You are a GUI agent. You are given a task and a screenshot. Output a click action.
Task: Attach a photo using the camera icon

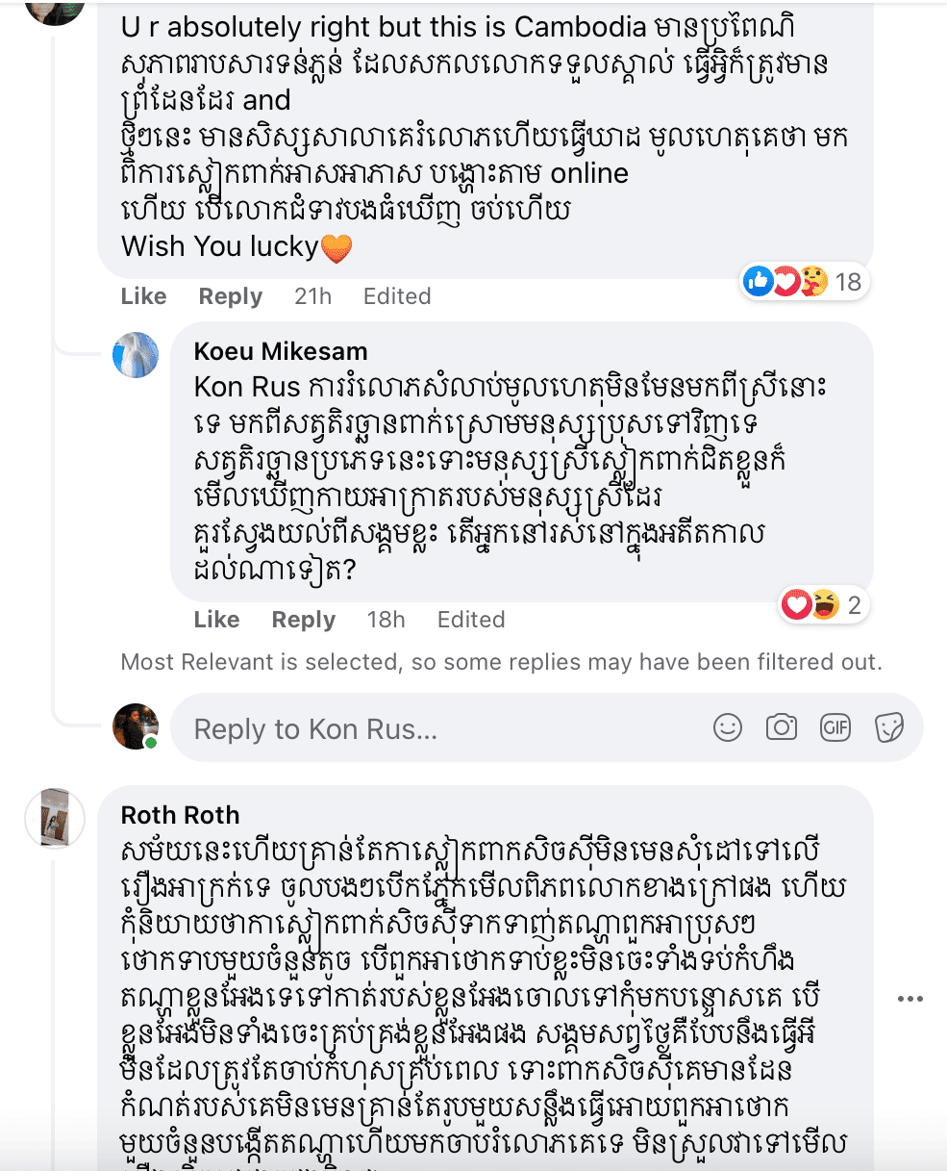point(782,728)
